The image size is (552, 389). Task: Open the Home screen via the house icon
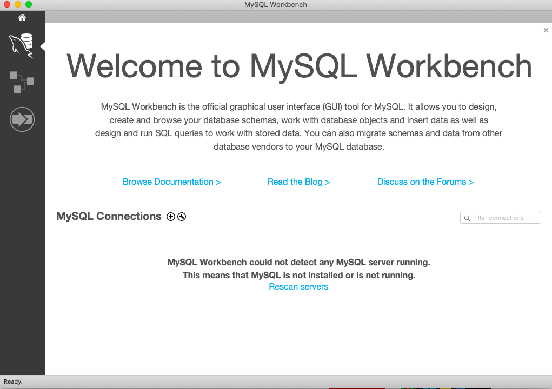22,17
